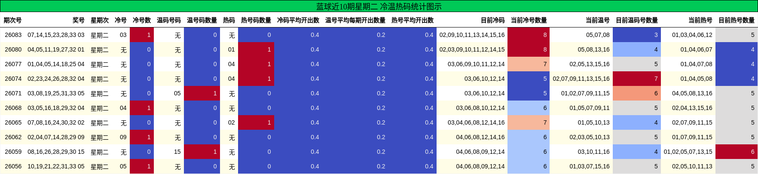Viewport: 758px width, 174px height.
Task: Select the 热码 value 02 in row 26065
Action: click(x=231, y=122)
